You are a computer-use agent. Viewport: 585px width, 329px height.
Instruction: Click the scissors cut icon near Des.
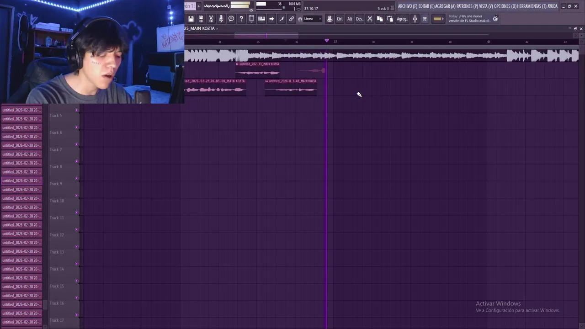370,19
